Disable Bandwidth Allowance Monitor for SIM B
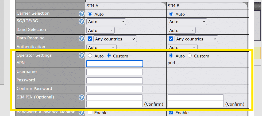262x116 pixels. 171,113
